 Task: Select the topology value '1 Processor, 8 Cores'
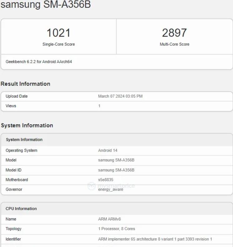click(x=117, y=229)
